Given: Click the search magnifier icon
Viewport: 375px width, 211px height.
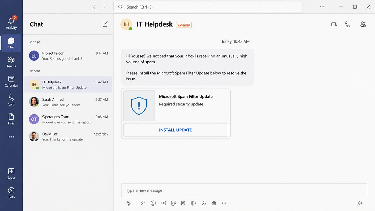Looking at the screenshot, I should (x=121, y=7).
